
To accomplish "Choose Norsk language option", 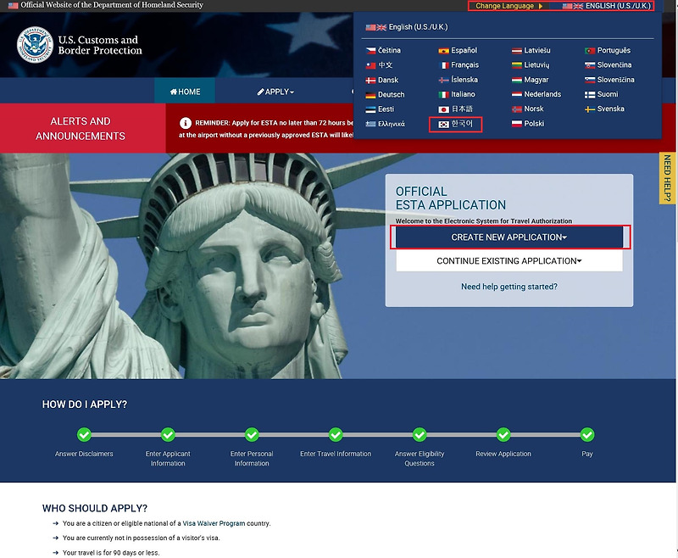I will (x=527, y=109).
